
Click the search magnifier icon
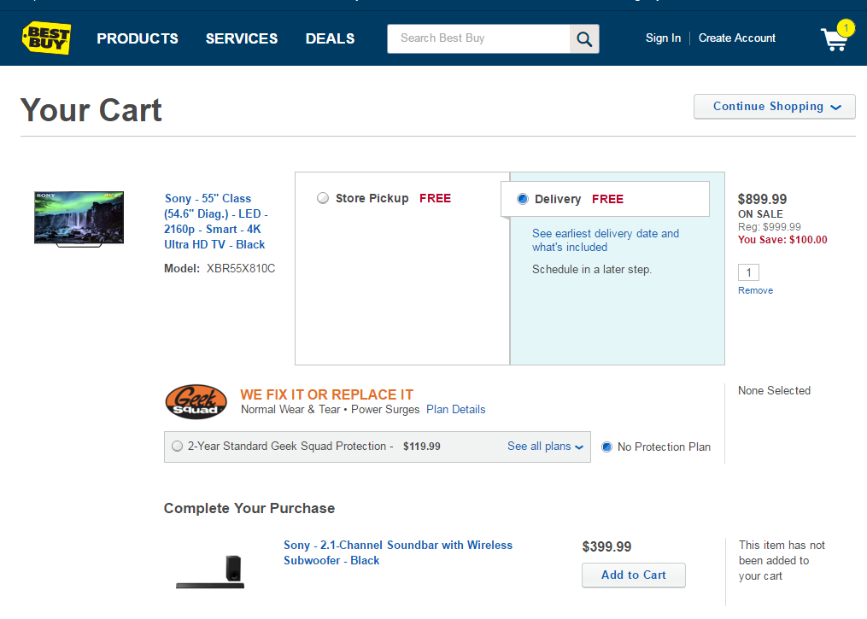click(x=584, y=38)
